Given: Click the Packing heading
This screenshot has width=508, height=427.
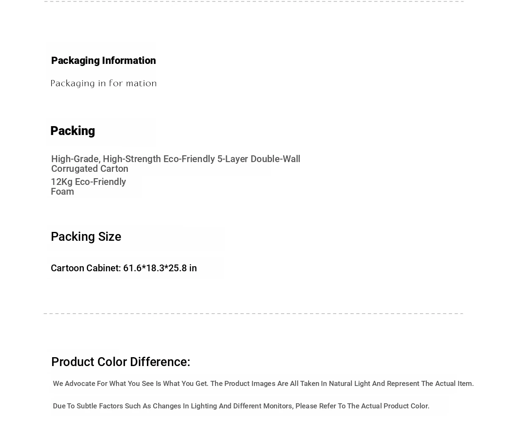Looking at the screenshot, I should coord(72,131).
